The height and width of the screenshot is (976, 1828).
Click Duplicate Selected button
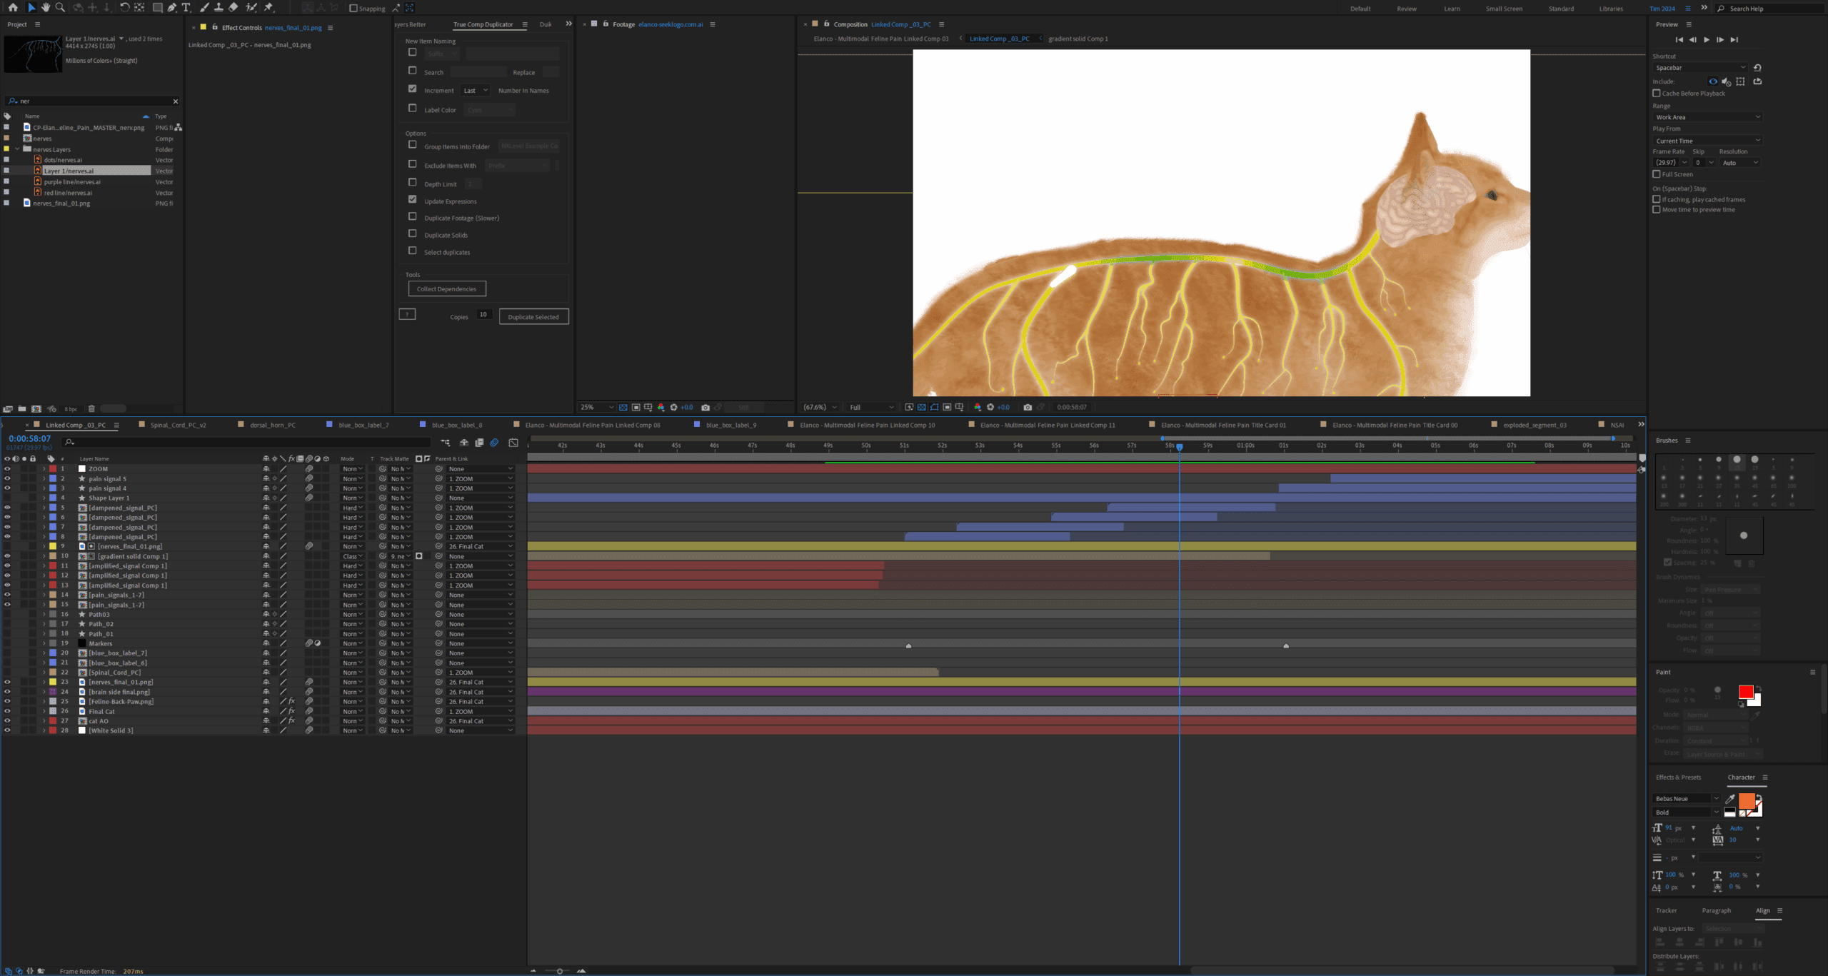click(x=533, y=317)
